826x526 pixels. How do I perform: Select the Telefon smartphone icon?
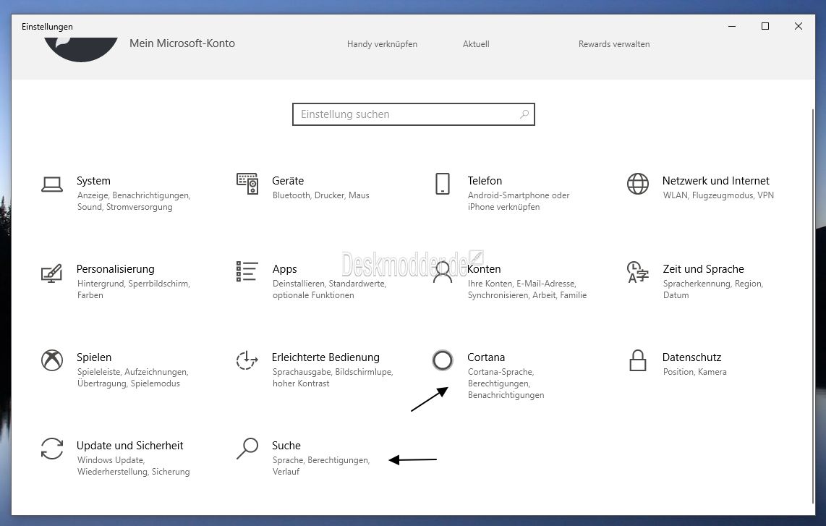pyautogui.click(x=443, y=184)
